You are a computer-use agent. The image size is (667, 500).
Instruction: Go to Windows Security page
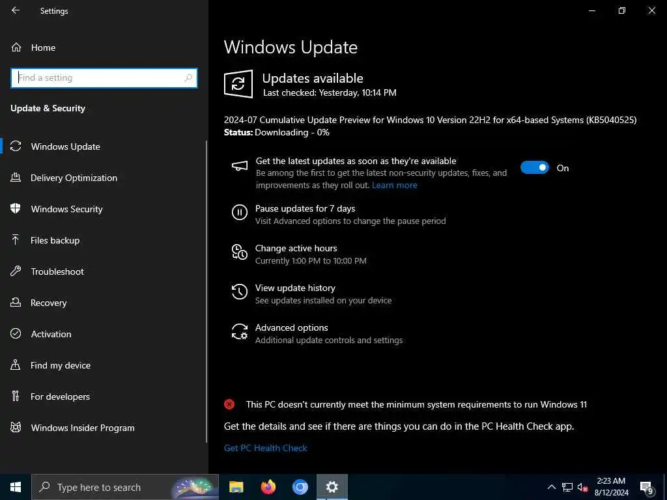pos(67,209)
